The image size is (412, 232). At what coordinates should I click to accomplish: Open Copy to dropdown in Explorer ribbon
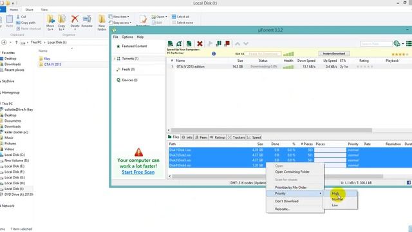pos(62,28)
